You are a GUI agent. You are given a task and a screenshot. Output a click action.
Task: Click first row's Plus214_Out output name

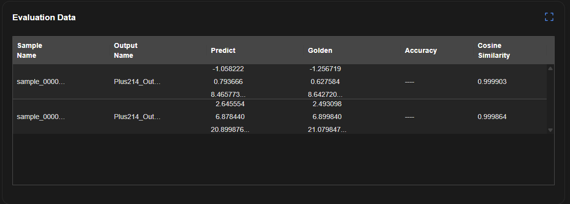tap(137, 82)
